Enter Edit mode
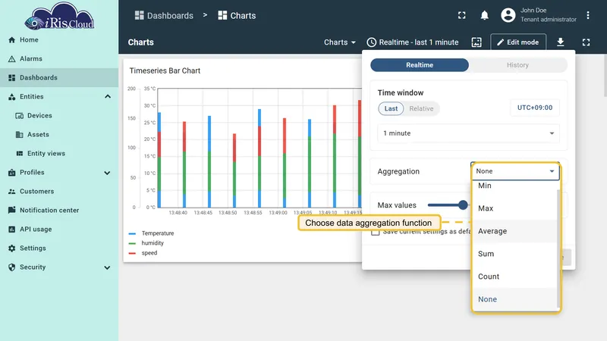The height and width of the screenshot is (341, 607). pyautogui.click(x=518, y=42)
